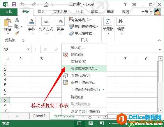Choose 重命名(R) from the context menu
This screenshot has width=164, height=127.
coord(84,62)
